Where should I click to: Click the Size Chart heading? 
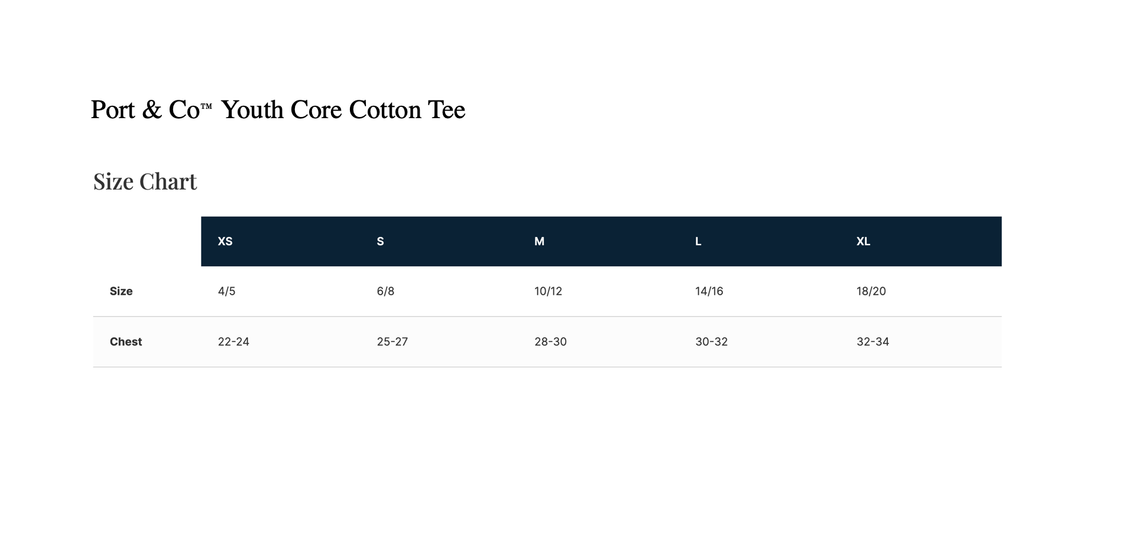coord(145,181)
